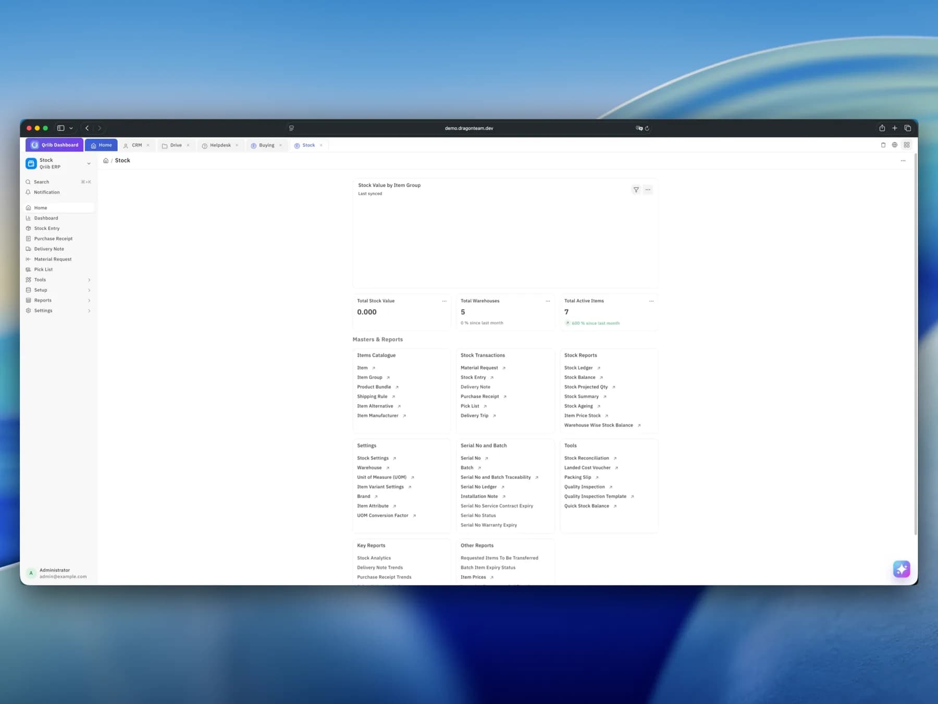Open Material Request in the sidebar
The height and width of the screenshot is (704, 938).
(58, 259)
